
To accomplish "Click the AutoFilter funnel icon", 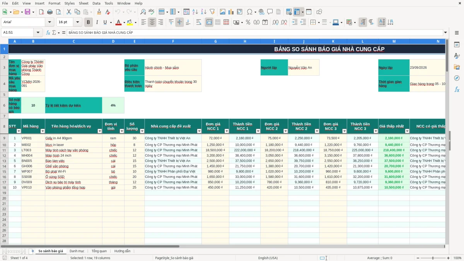I will click(212, 12).
